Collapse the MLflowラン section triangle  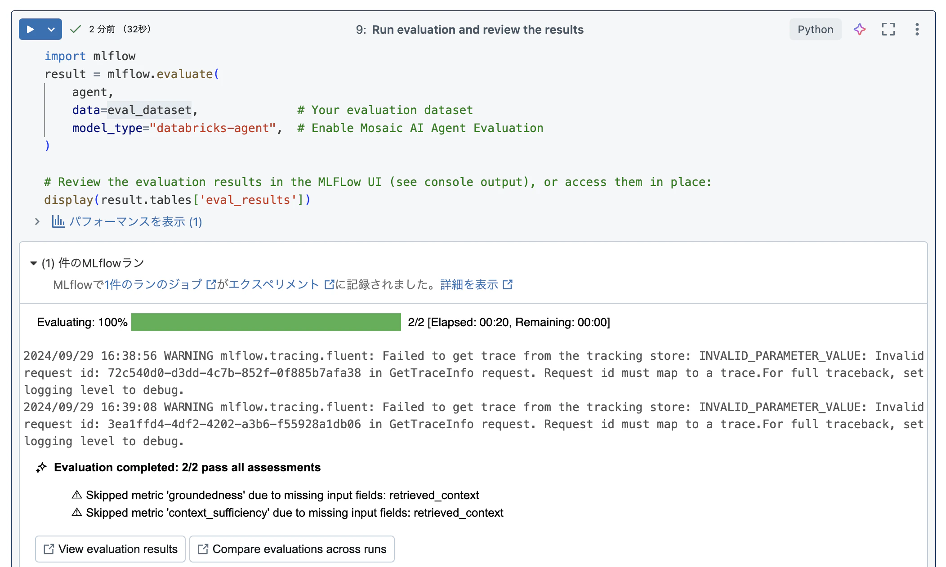coord(33,263)
